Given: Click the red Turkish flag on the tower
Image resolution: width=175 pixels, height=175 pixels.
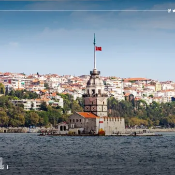Looking at the screenshot, I should point(99,48).
